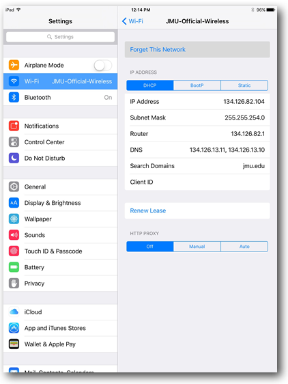This screenshot has height=384, width=288.
Task: Select the Do Not Disturb moon icon
Action: coord(14,159)
